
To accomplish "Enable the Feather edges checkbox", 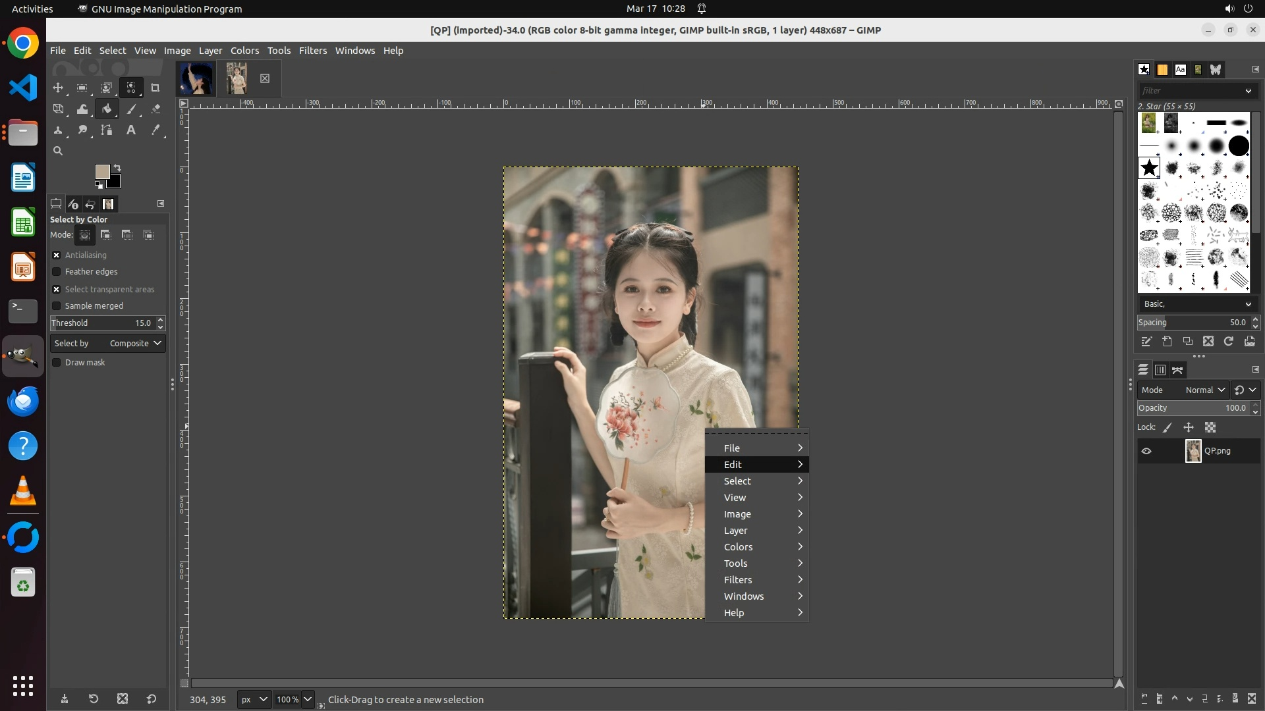I will [x=57, y=272].
